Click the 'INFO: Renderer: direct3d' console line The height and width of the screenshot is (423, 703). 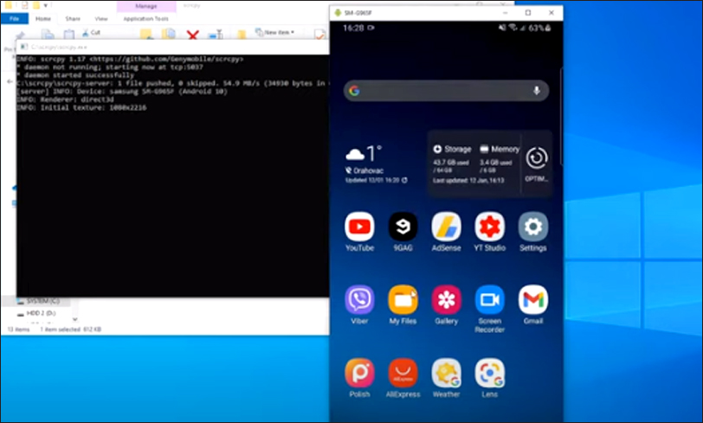65,99
